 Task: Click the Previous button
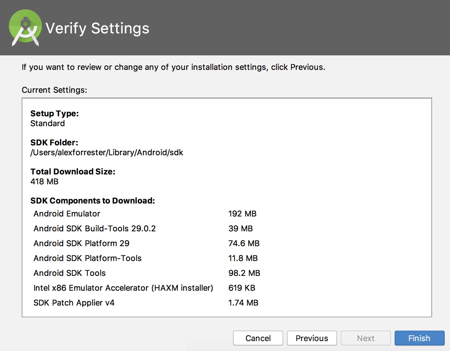coord(312,338)
